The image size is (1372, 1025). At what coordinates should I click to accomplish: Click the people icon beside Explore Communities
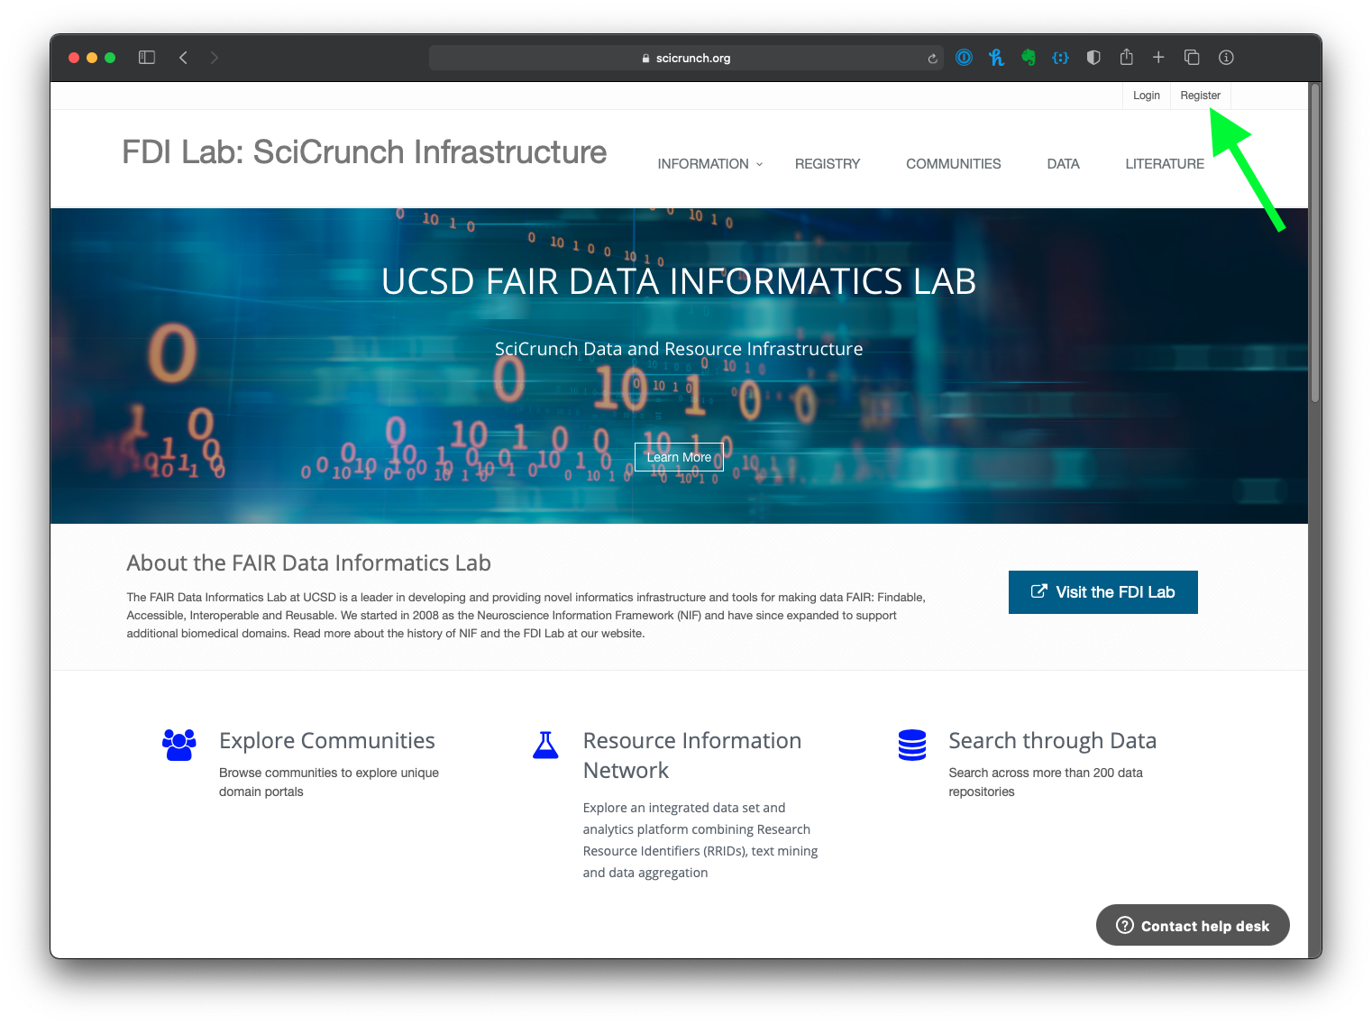coord(178,746)
